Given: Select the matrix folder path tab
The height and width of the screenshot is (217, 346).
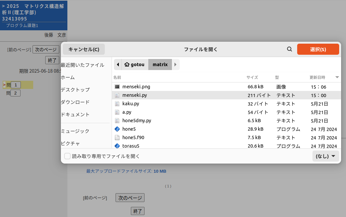Looking at the screenshot, I should [x=160, y=65].
